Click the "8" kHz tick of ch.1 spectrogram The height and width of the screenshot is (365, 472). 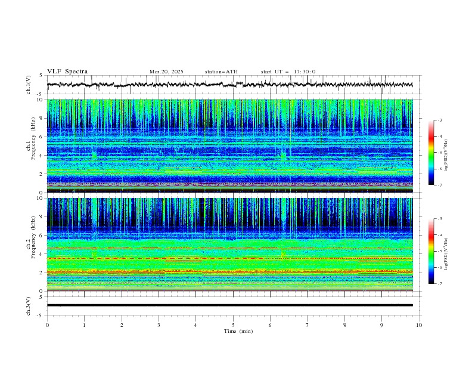42,118
